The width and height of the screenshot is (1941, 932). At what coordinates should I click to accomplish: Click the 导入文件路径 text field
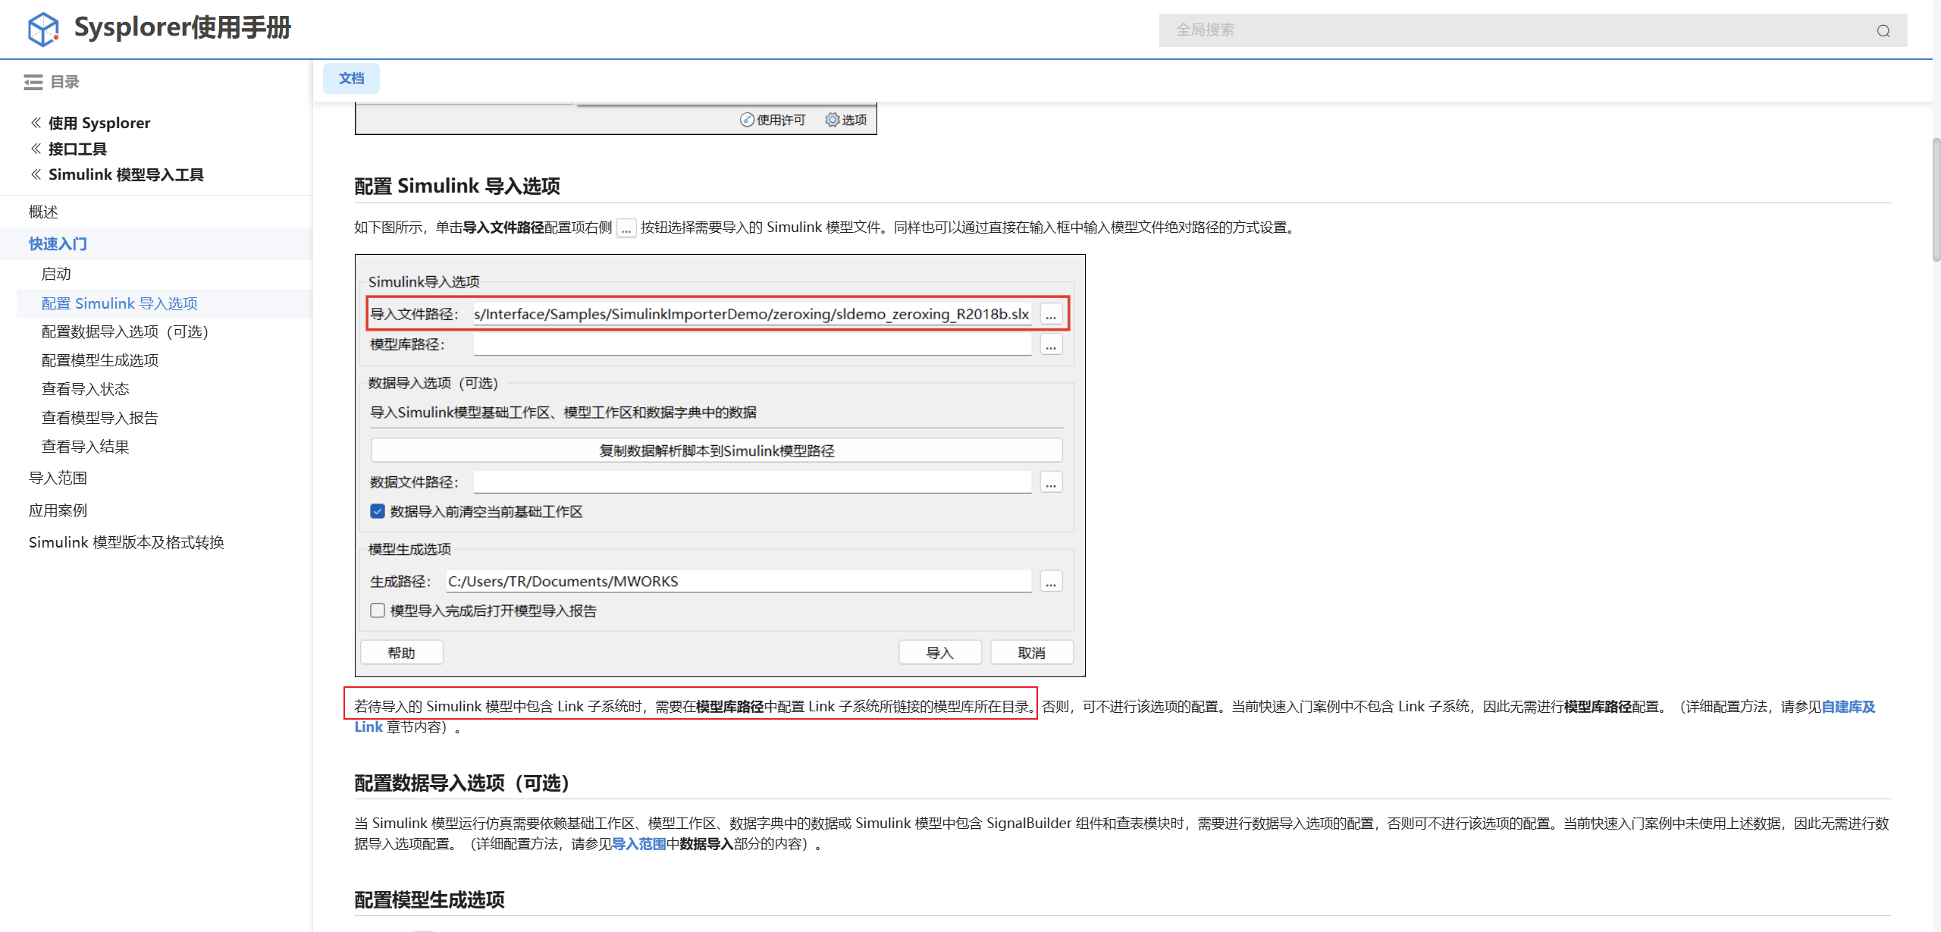point(752,314)
